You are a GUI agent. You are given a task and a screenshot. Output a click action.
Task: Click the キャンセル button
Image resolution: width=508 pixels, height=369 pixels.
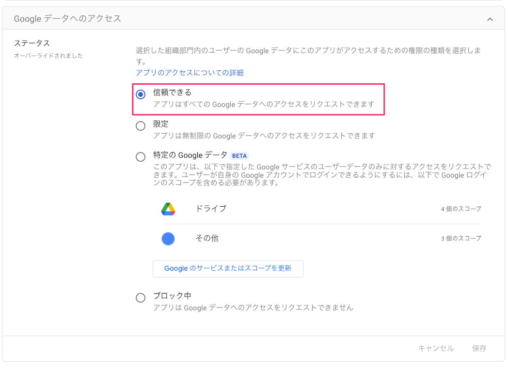[x=436, y=348]
